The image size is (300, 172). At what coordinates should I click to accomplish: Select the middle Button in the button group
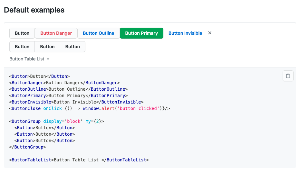click(x=47, y=47)
